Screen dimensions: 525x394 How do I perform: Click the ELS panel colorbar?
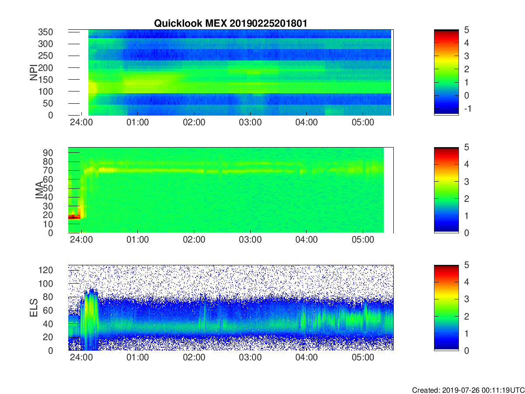point(446,308)
